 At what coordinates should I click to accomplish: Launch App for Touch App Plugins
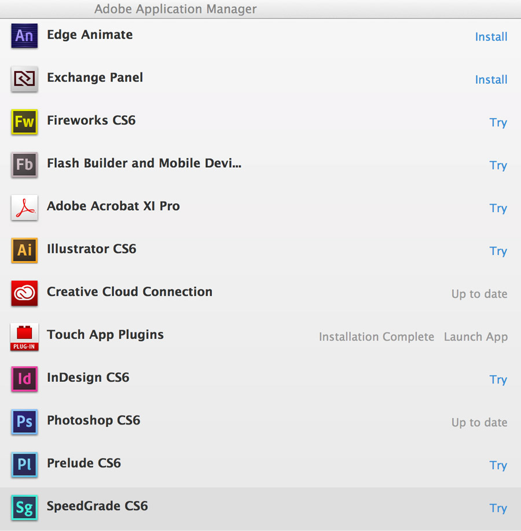click(x=476, y=337)
